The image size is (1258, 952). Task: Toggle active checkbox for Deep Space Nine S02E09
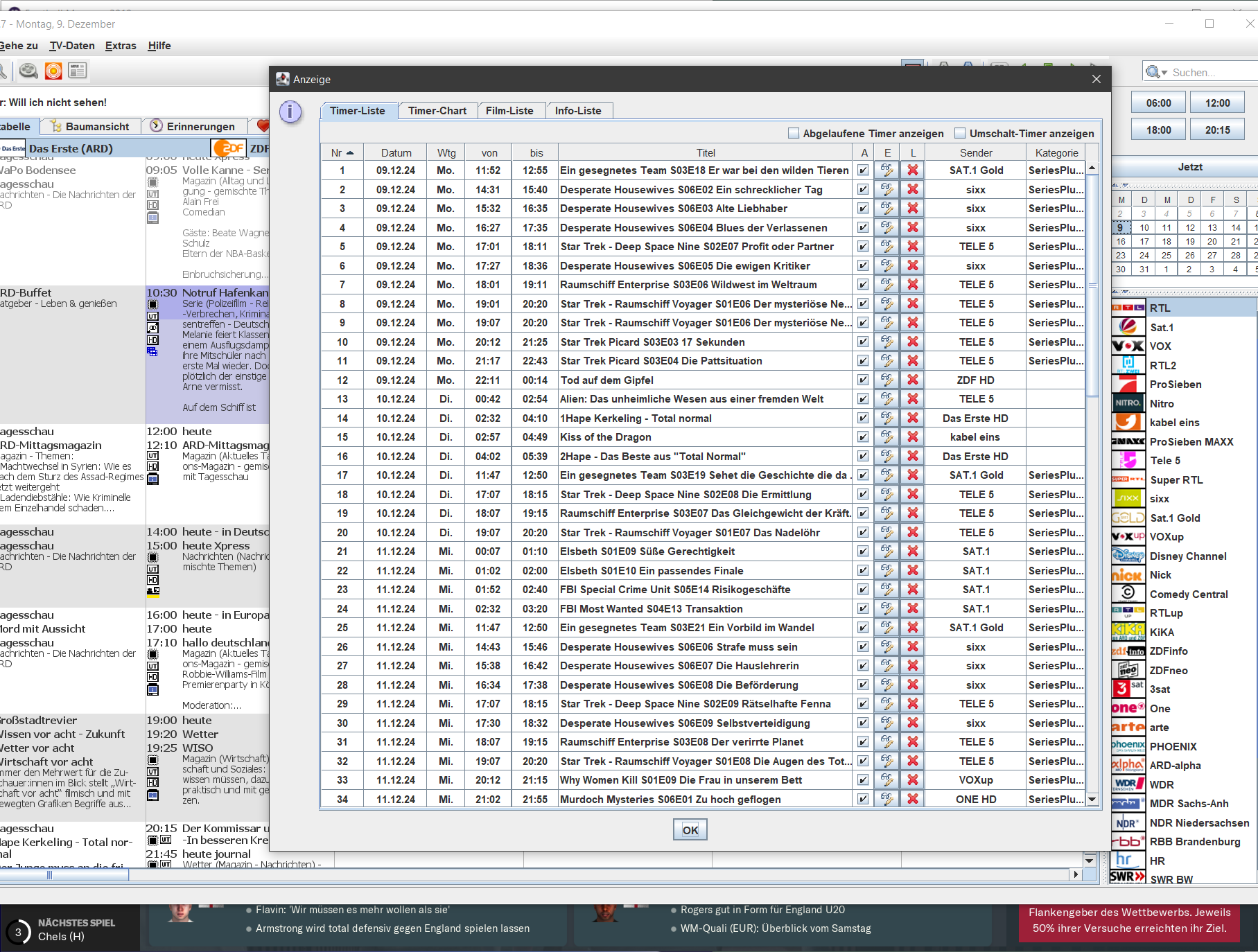click(863, 704)
